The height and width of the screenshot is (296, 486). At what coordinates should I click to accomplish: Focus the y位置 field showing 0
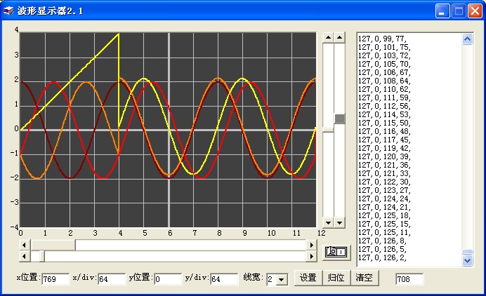[x=168, y=279]
